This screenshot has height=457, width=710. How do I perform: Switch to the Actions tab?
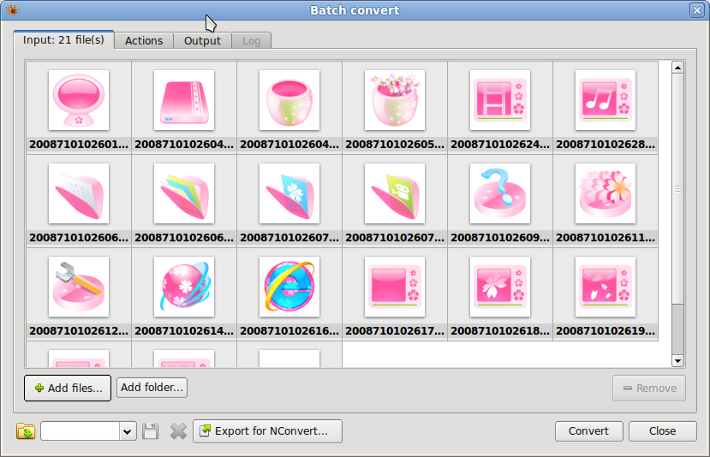[144, 41]
